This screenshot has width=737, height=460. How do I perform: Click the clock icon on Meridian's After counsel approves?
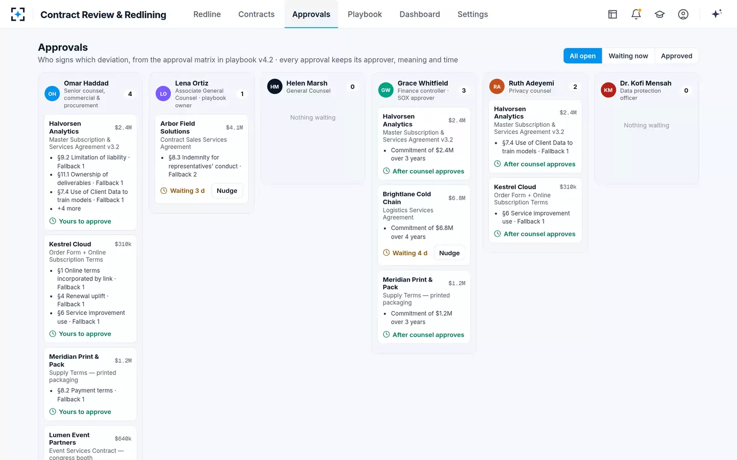click(386, 335)
